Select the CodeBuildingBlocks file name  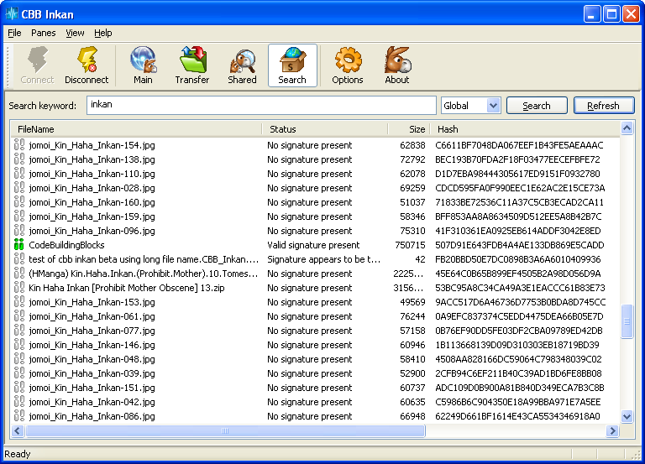pos(66,245)
